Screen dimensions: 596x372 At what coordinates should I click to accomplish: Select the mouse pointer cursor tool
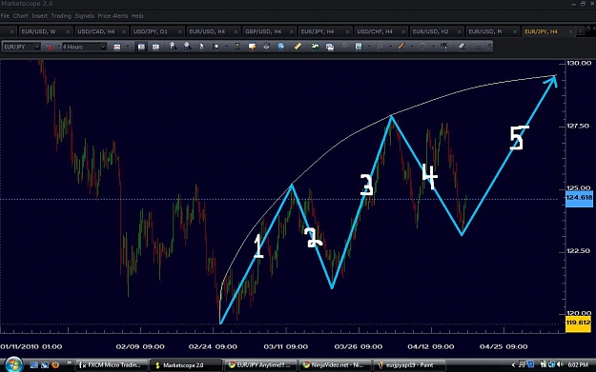(x=201, y=47)
